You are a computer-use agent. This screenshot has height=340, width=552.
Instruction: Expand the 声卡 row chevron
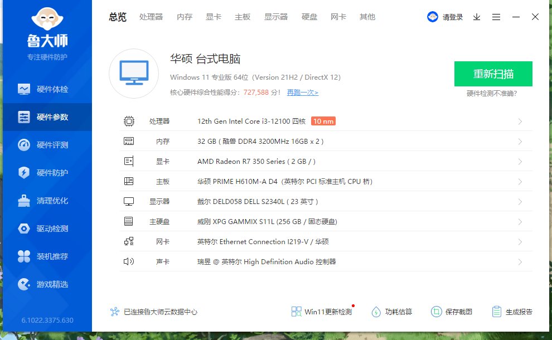pos(520,262)
